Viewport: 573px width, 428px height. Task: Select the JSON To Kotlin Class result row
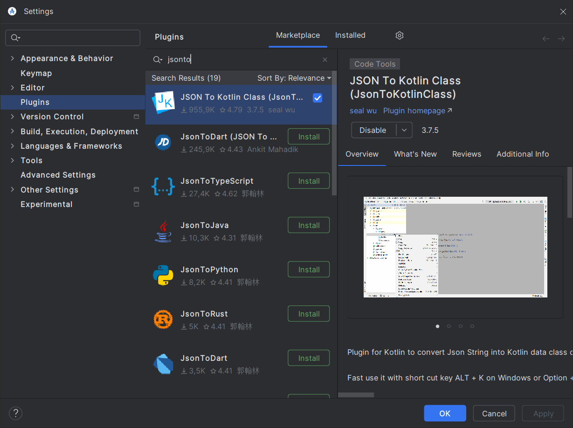[x=239, y=104]
